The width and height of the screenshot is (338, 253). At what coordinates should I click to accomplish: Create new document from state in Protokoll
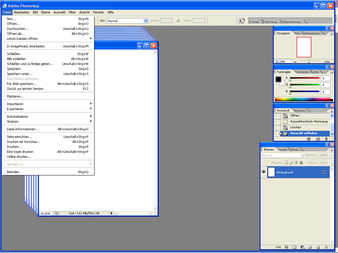(x=308, y=139)
